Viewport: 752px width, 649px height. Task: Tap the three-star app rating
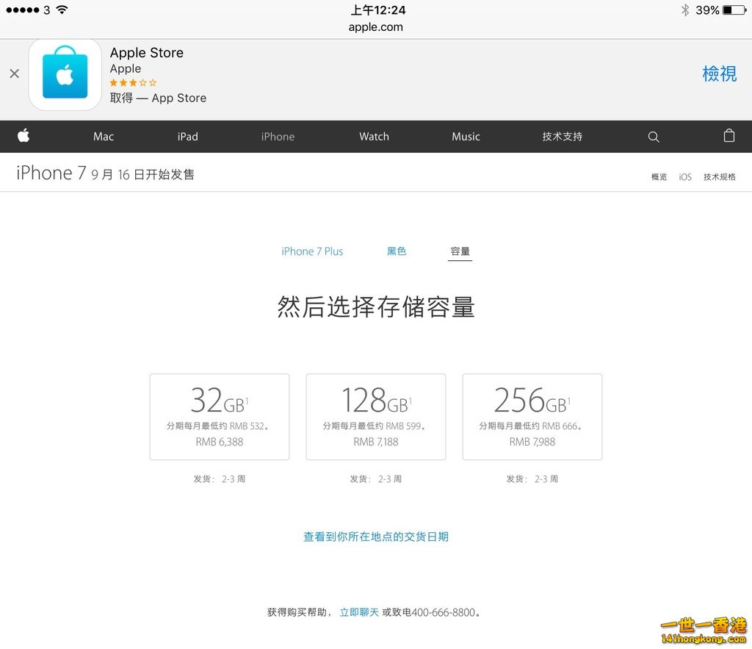point(133,83)
